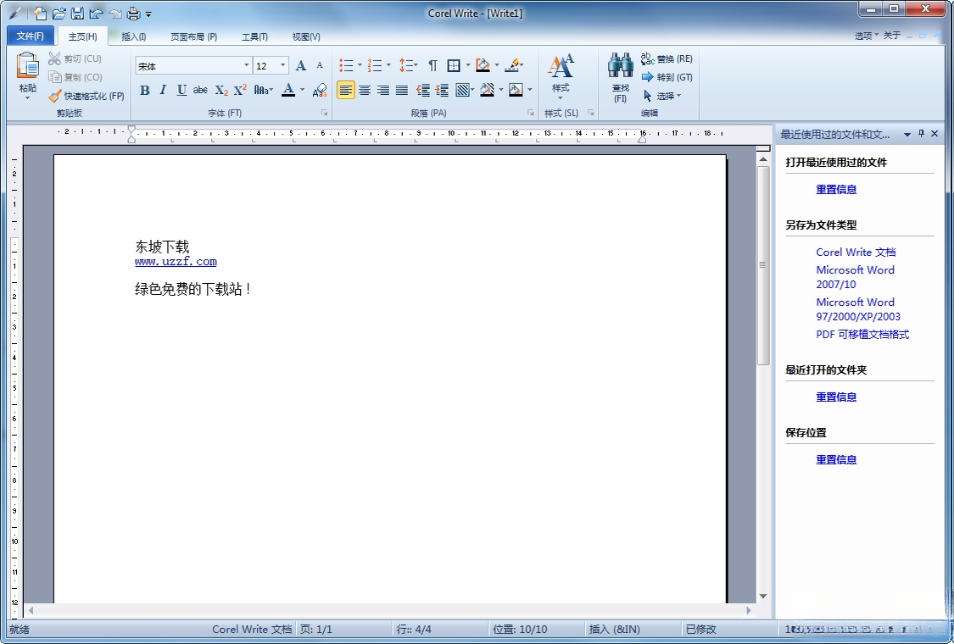954x644 pixels.
Task: Toggle strikethrough abc formatting
Action: 200,91
